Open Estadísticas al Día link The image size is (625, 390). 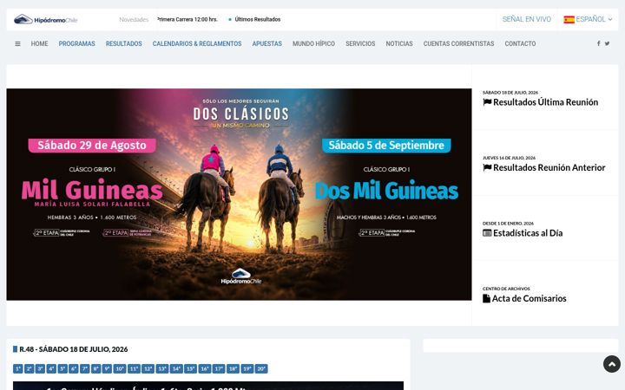click(528, 233)
